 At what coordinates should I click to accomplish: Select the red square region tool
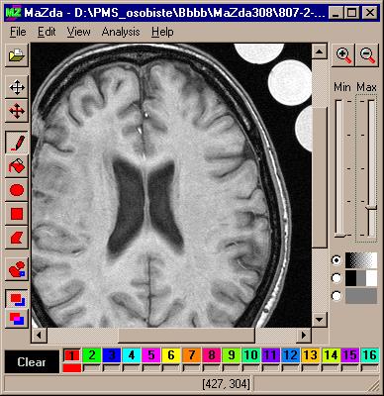[17, 214]
